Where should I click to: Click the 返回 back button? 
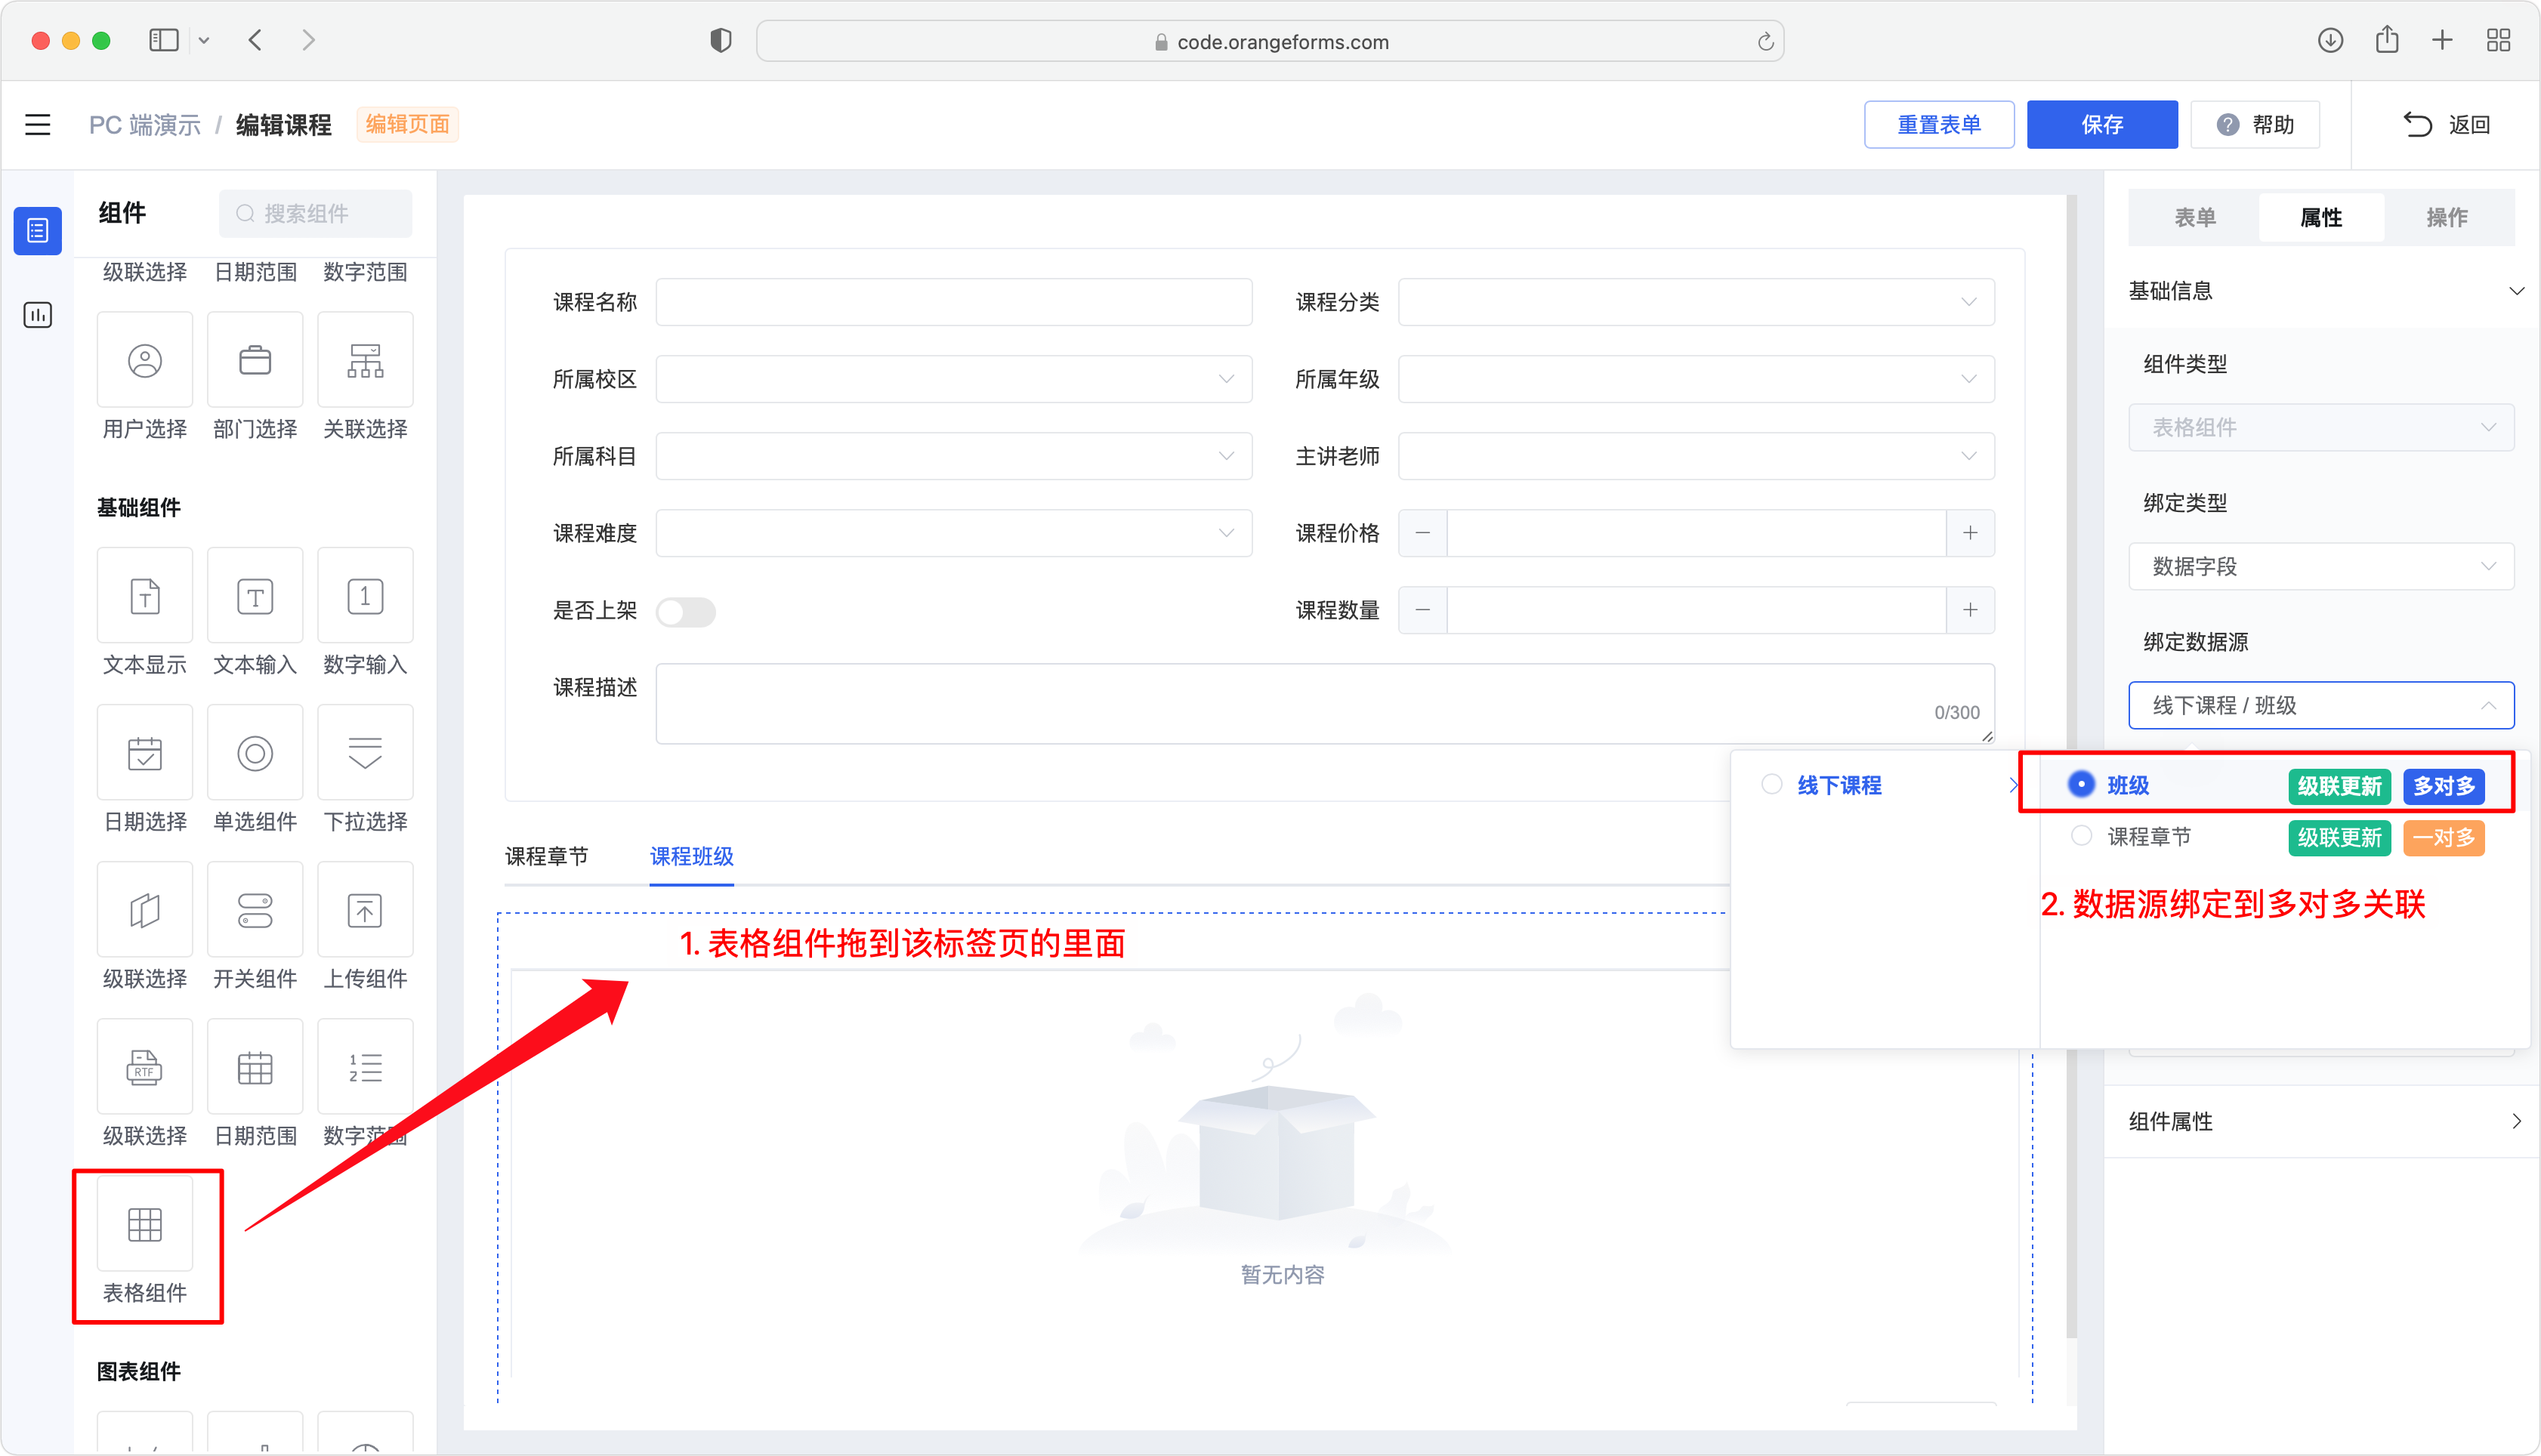[x=2446, y=125]
